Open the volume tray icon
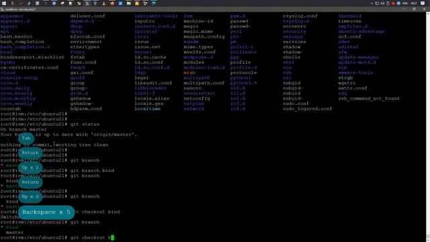The image size is (430, 242). click(382, 3)
